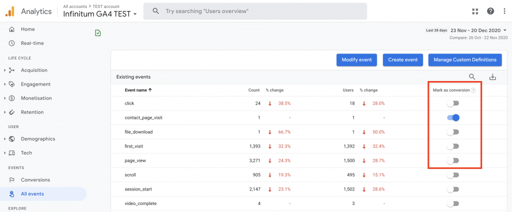Screen dimensions: 512x212
Task: Click Manage Custom Definitions button
Action: click(465, 60)
